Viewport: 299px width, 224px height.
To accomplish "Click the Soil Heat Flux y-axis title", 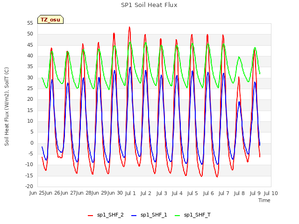I will tap(7, 106).
